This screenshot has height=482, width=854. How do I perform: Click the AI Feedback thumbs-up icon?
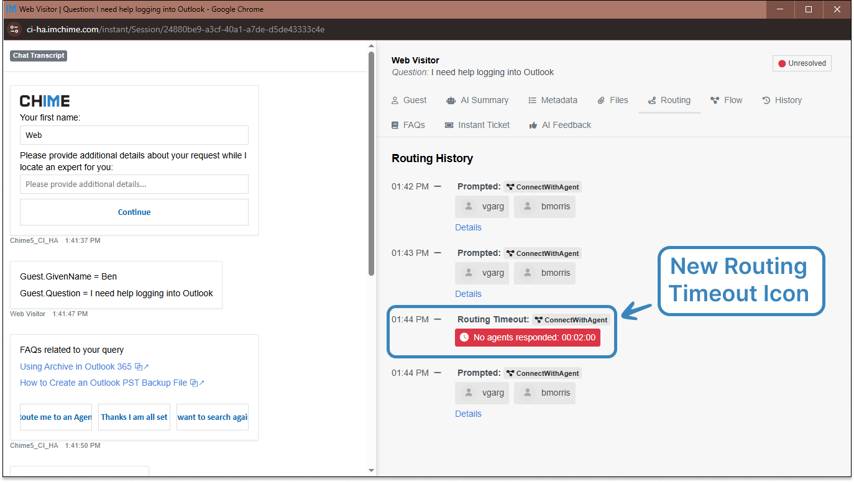tap(533, 125)
